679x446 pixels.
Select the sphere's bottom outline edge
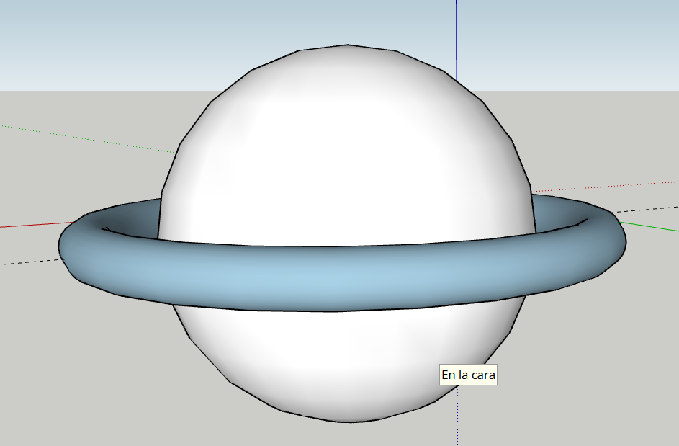346,422
